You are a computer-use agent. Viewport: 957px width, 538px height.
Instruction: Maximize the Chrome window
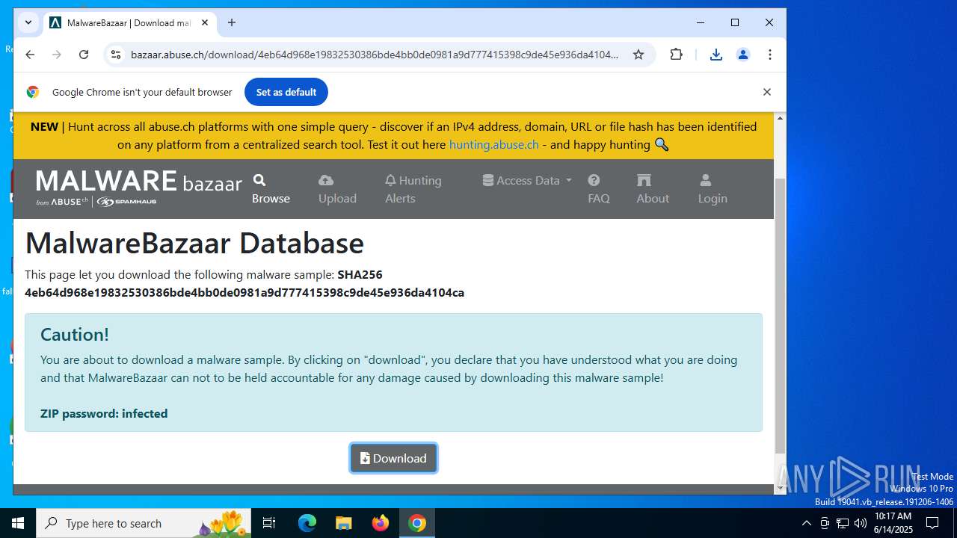735,23
